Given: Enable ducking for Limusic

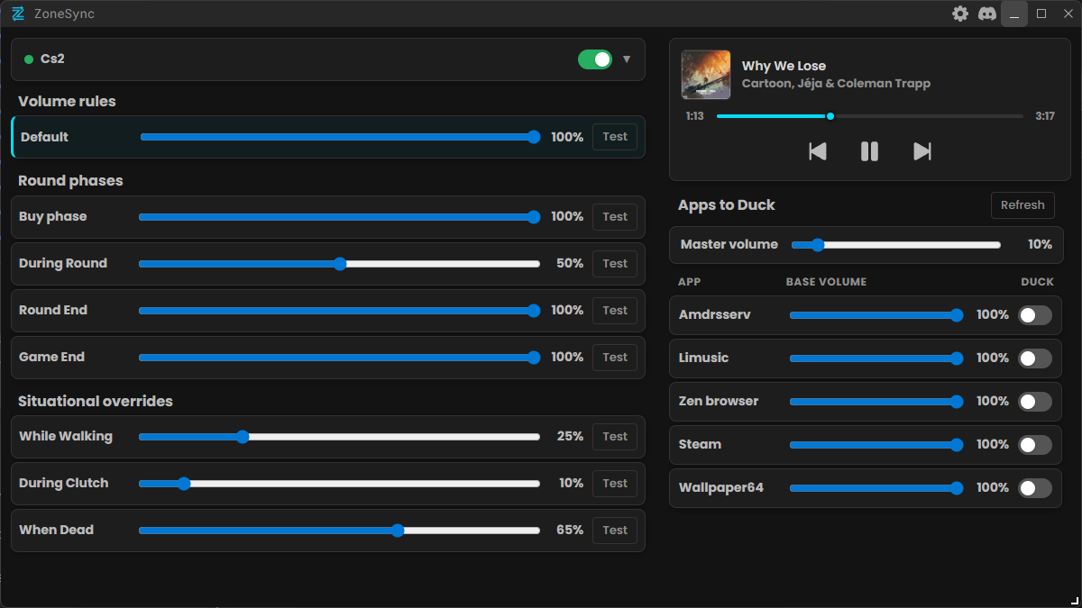Looking at the screenshot, I should 1035,358.
